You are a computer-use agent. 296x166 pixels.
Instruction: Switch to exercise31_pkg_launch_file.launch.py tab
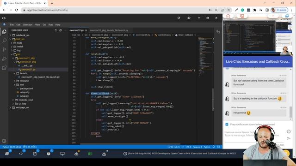click(x=109, y=30)
